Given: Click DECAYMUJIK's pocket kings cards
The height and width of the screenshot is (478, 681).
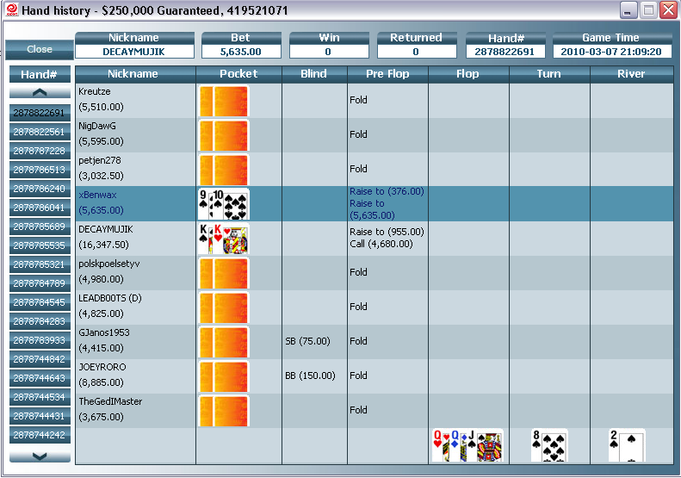Looking at the screenshot, I should (x=224, y=238).
